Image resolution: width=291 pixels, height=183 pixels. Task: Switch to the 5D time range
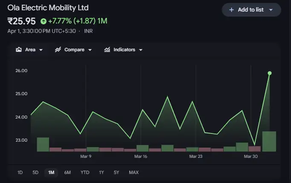tap(35, 172)
